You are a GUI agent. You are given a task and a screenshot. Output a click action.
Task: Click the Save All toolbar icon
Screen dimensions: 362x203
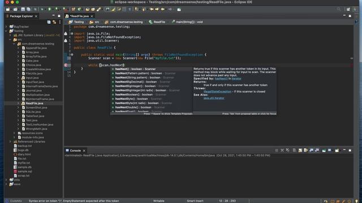(29, 9)
